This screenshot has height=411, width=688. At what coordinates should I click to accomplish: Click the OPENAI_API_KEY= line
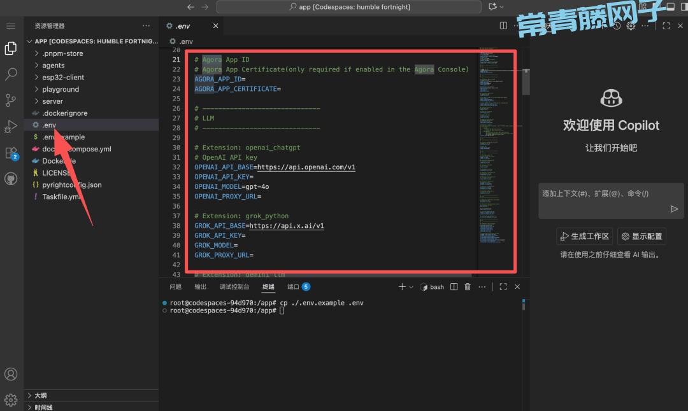coord(224,177)
